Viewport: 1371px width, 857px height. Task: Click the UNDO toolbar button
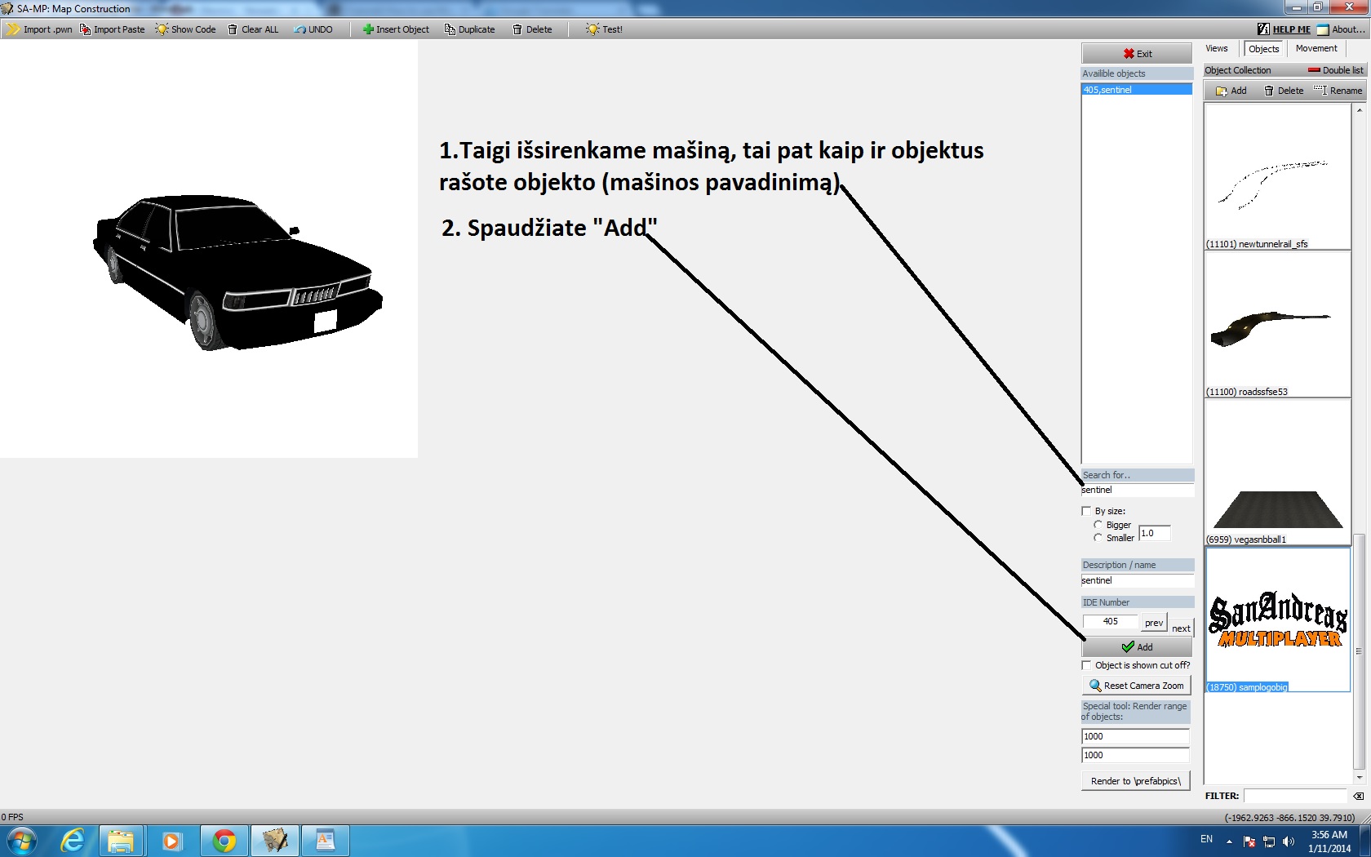[313, 29]
